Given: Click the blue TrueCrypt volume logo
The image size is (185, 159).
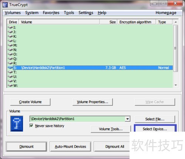Looking at the screenshot, I should click(x=17, y=124).
